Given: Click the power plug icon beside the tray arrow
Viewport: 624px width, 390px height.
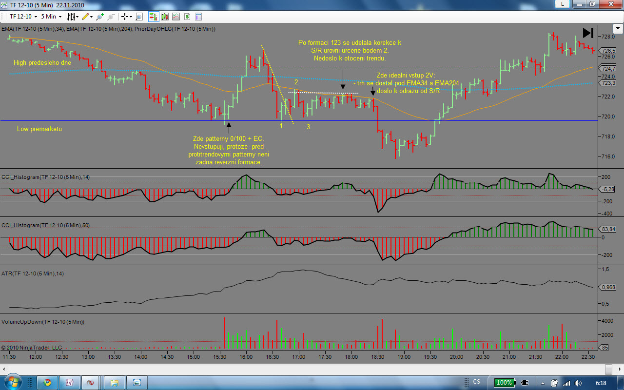Looking at the screenshot, I should pos(555,383).
